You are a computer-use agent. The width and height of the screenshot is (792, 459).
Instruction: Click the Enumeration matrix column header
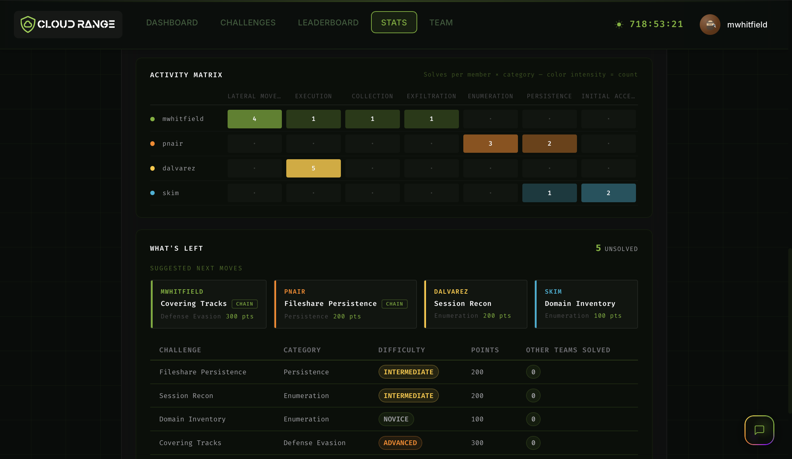pyautogui.click(x=490, y=96)
